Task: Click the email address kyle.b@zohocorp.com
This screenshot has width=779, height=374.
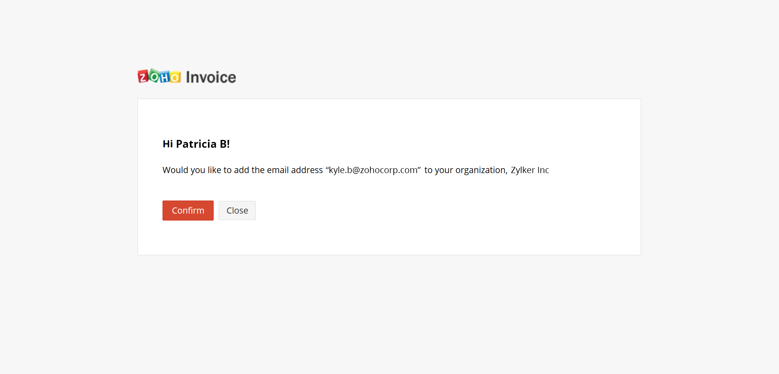Action: pyautogui.click(x=373, y=170)
